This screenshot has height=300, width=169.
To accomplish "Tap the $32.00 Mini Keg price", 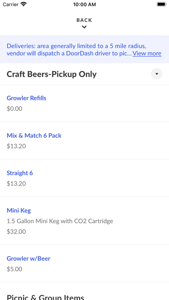I will pos(16,232).
